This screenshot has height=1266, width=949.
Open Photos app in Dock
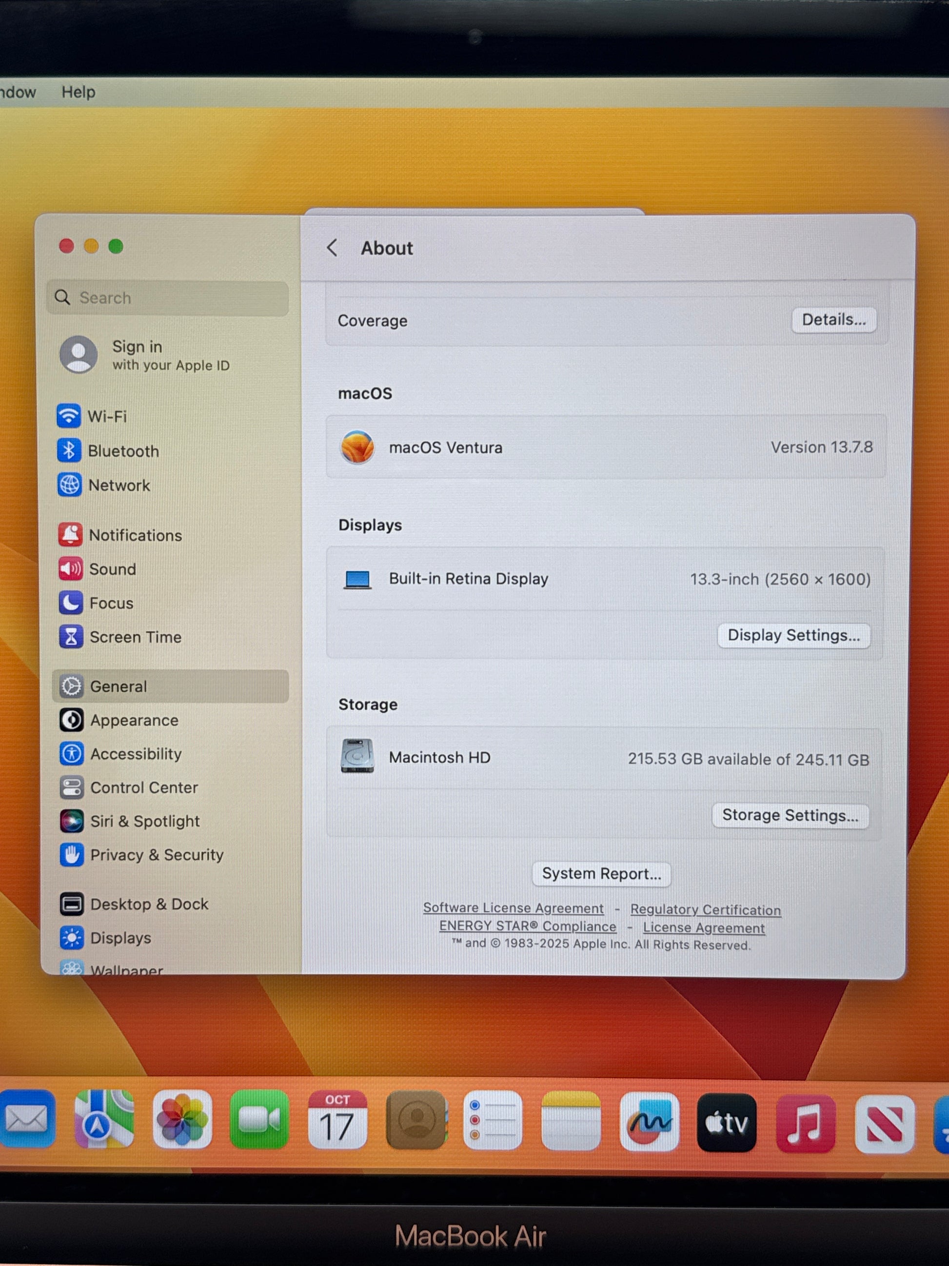[x=182, y=1120]
